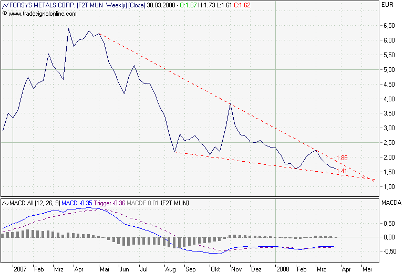Click the Apr label after 2008
Screen dimensions: 404x273
click(346, 269)
